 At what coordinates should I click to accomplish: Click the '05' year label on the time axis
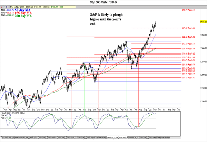point(52,110)
